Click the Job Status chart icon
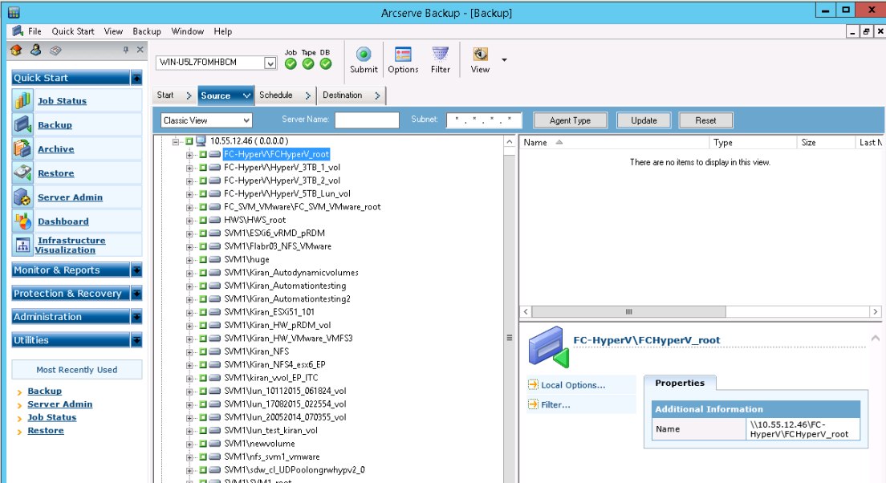The image size is (886, 483). pyautogui.click(x=22, y=100)
